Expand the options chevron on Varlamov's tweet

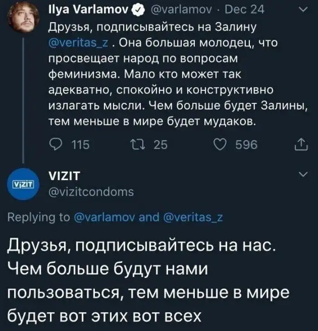pyautogui.click(x=302, y=9)
